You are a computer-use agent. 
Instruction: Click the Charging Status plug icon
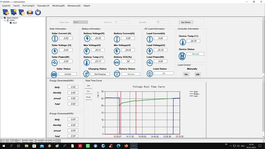tap(86, 74)
